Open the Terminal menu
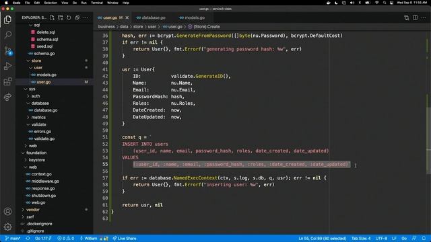This screenshot has width=431, height=242. [x=97, y=3]
